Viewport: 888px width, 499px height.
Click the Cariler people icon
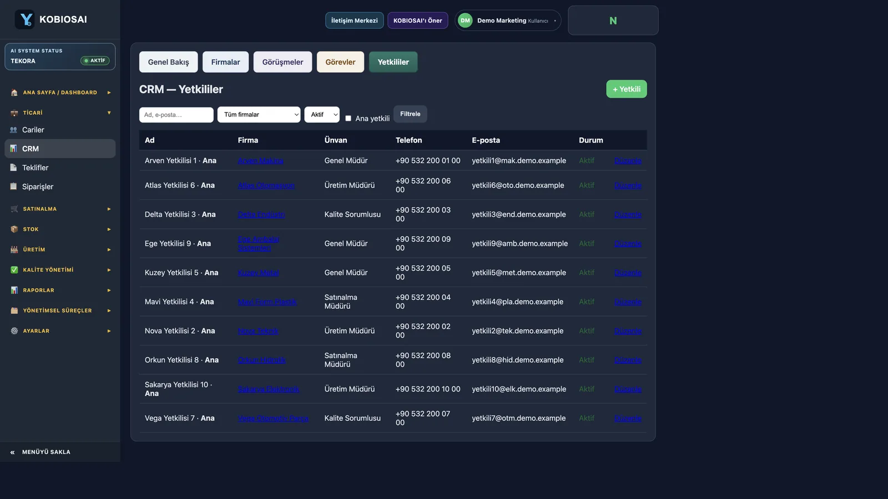14,130
